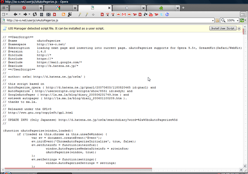Open the back history dropdown arrow
The image size is (248, 174).
pyautogui.click(x=19, y=14)
